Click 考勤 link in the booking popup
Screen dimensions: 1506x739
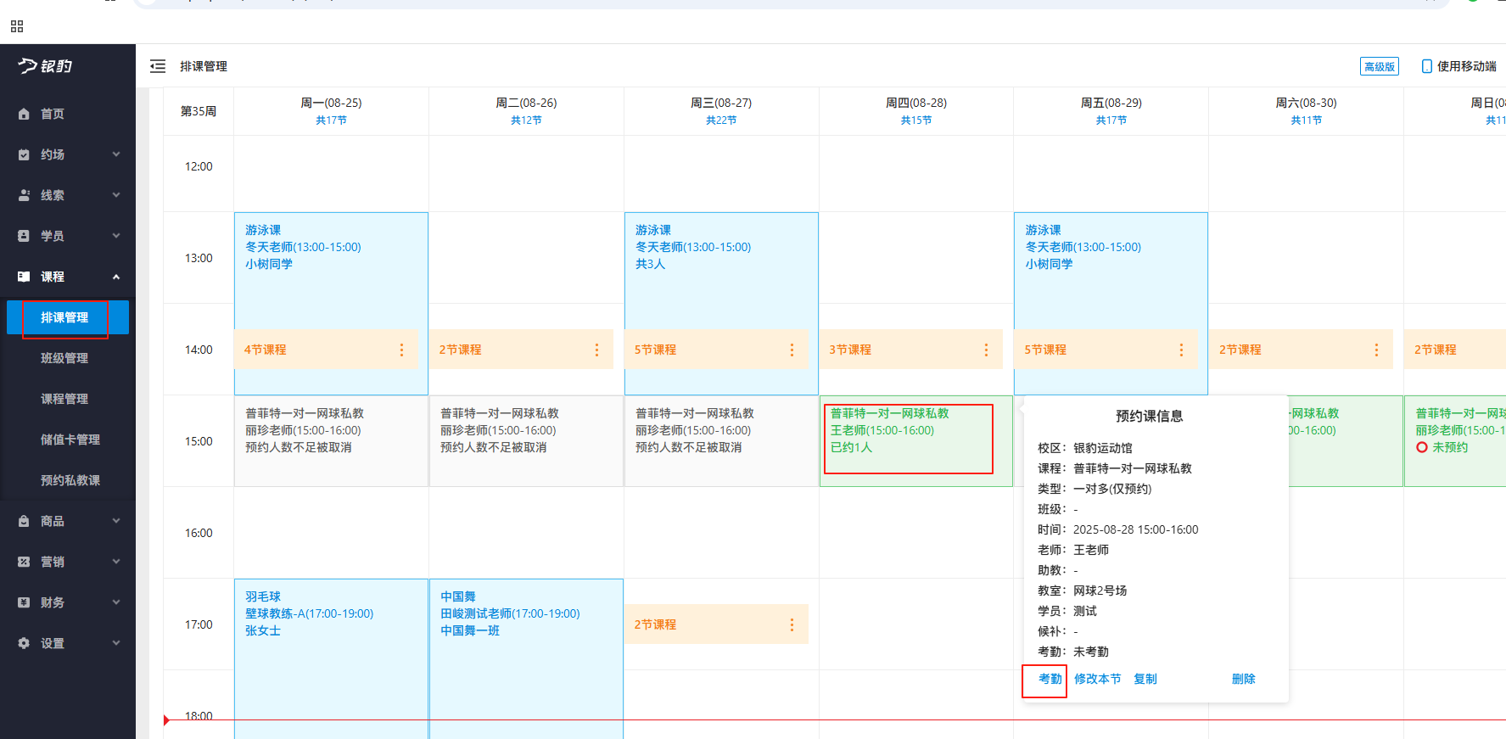pyautogui.click(x=1050, y=679)
